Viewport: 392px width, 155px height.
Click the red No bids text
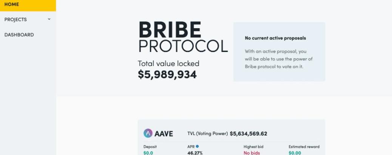click(x=252, y=153)
